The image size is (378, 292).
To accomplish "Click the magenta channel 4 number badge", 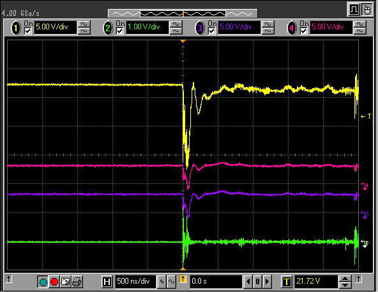I will click(x=292, y=28).
